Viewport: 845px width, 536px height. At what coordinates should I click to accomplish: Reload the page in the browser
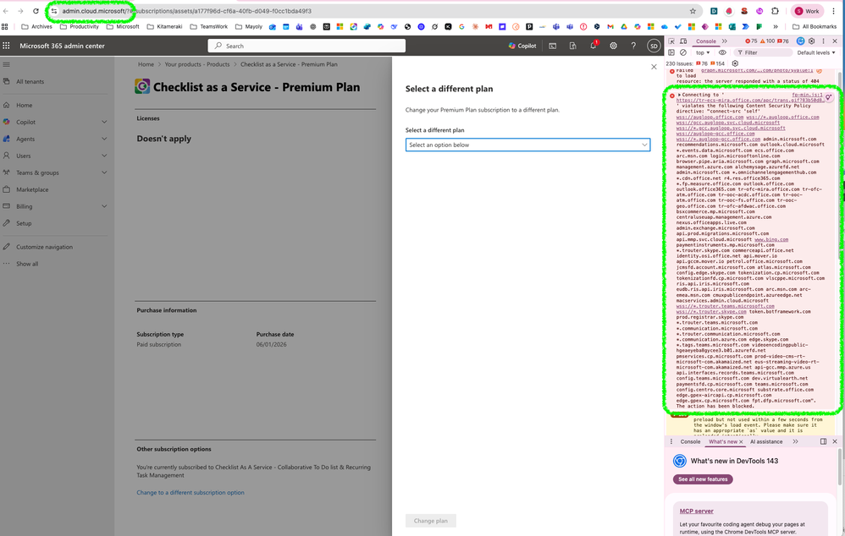tap(36, 11)
